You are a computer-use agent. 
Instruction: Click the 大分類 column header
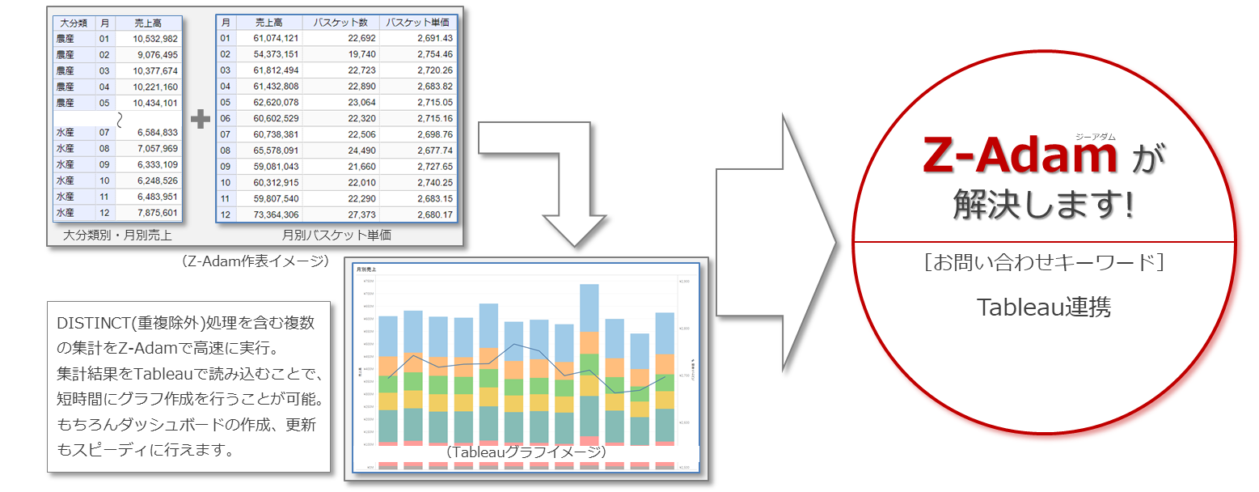tap(74, 23)
